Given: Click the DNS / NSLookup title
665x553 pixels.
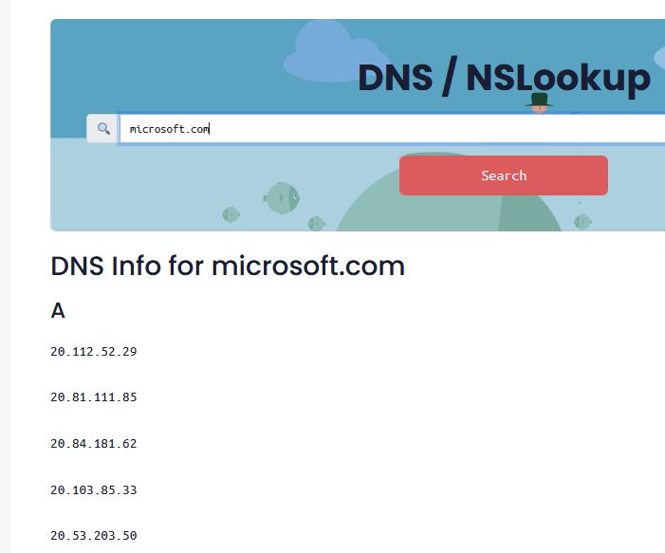Looking at the screenshot, I should [x=505, y=78].
